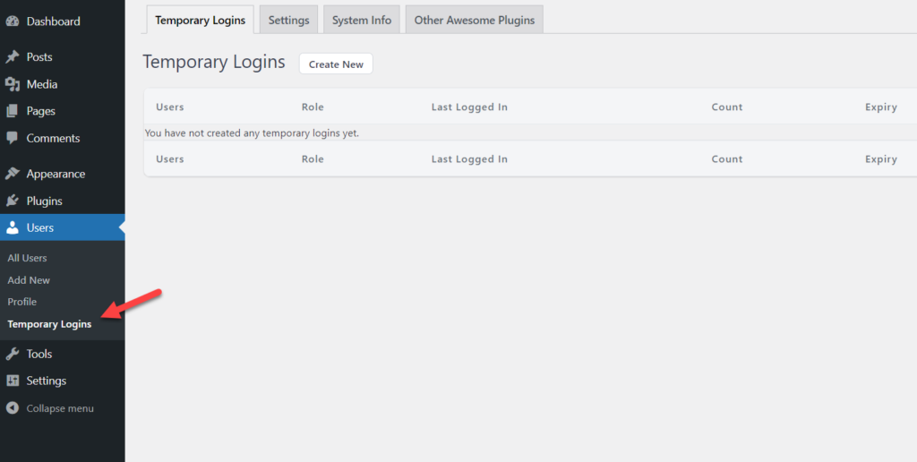The width and height of the screenshot is (917, 462).
Task: Click the Collapse menu text
Action: click(60, 408)
